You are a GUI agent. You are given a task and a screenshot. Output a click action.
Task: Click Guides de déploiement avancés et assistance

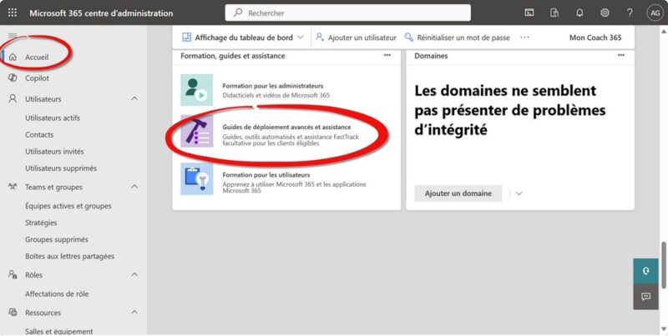(x=286, y=128)
